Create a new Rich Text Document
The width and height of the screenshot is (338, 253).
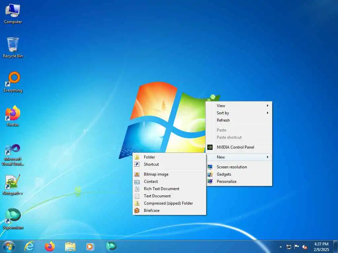(169, 189)
